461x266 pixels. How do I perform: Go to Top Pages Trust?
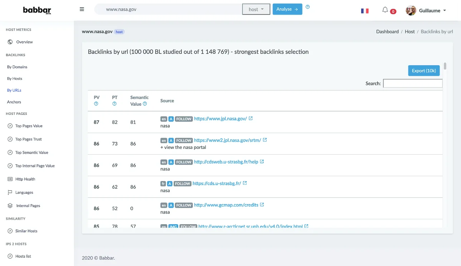coord(28,139)
